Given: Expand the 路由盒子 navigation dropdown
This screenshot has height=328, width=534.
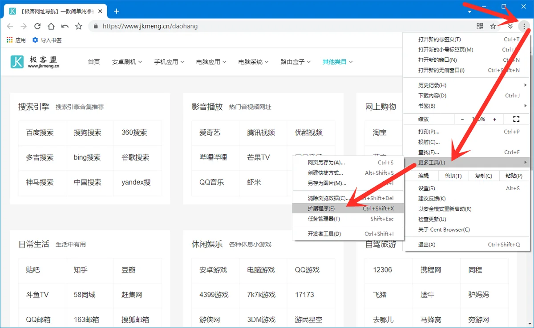Looking at the screenshot, I should tap(295, 62).
